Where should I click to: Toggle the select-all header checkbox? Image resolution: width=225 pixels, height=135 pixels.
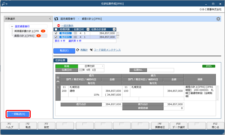click(56, 29)
